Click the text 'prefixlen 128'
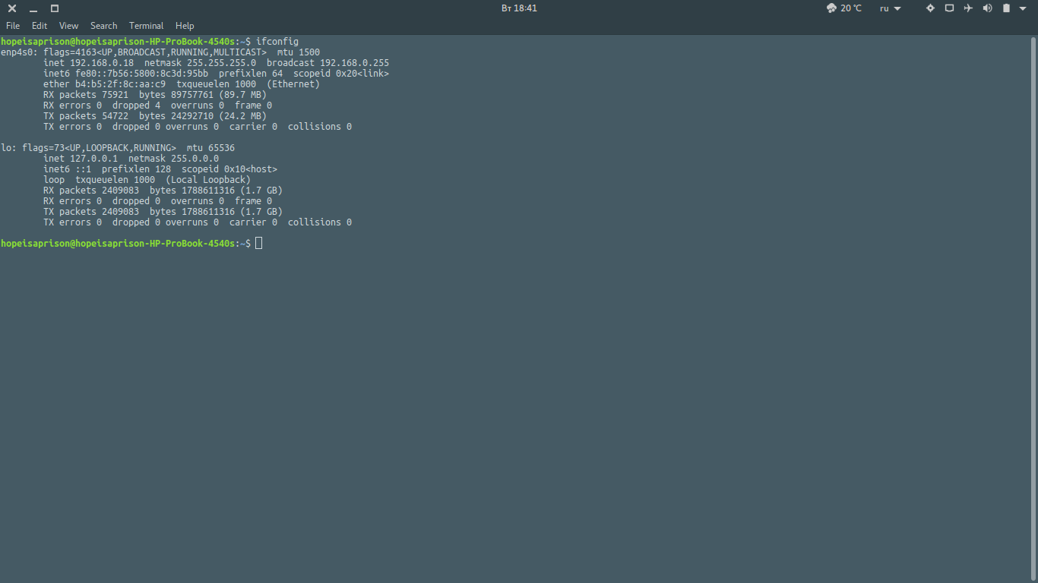1038x583 pixels. coord(137,169)
